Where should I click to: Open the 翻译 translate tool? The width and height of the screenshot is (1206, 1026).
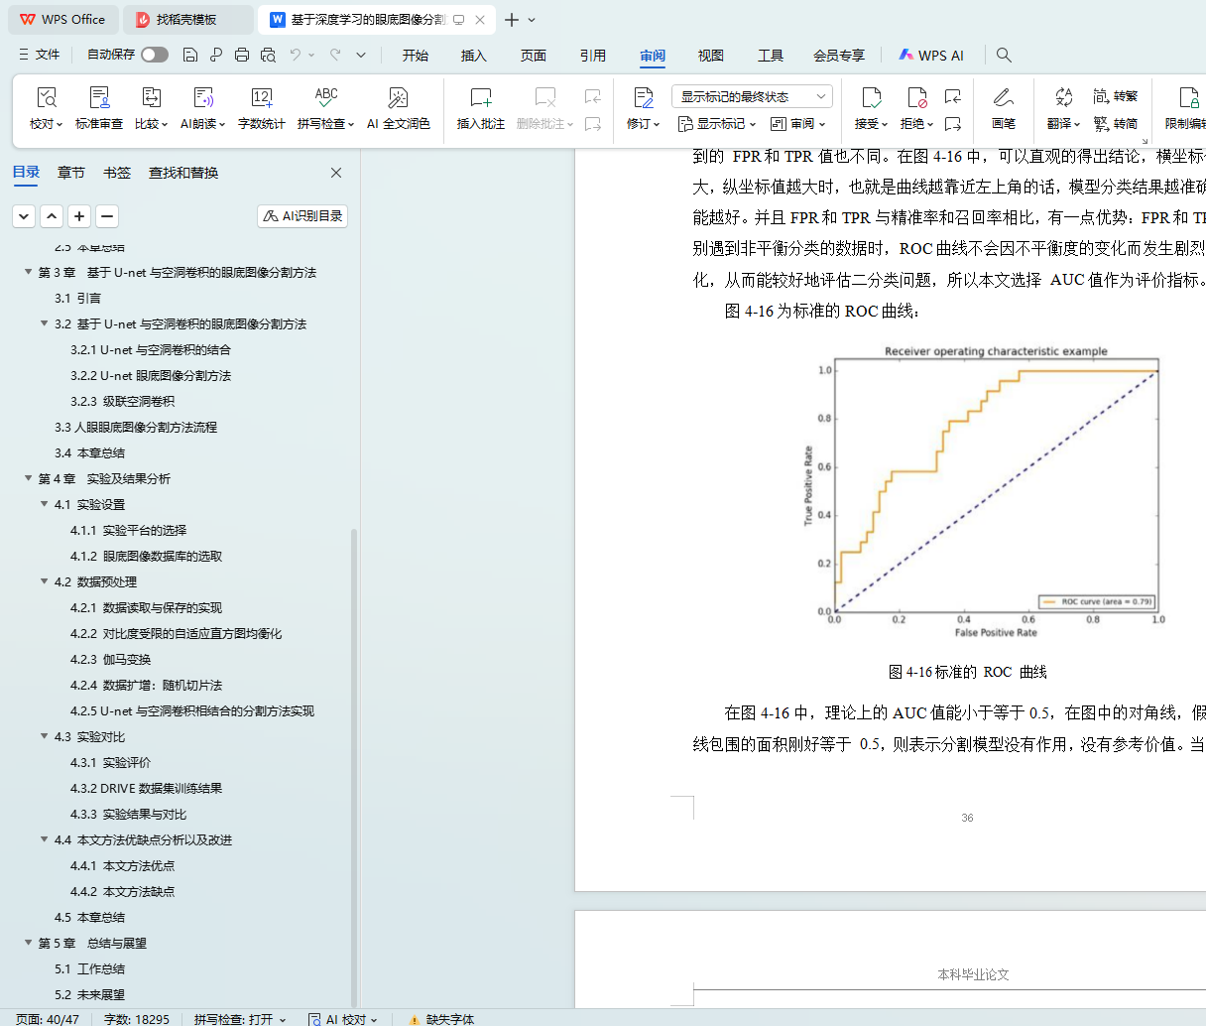[x=1063, y=107]
